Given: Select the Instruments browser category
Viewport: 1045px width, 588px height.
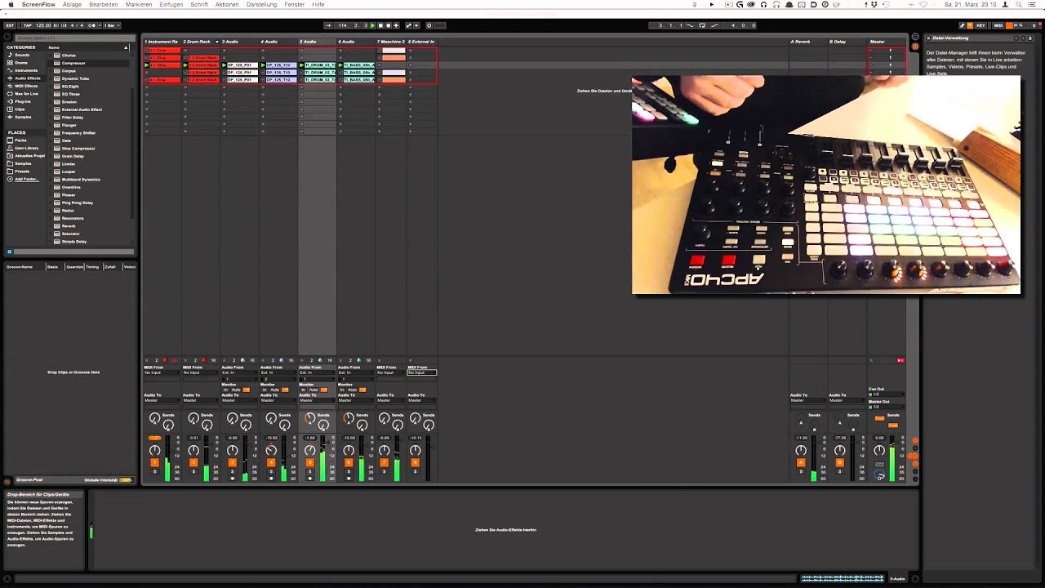Looking at the screenshot, I should click(x=26, y=70).
